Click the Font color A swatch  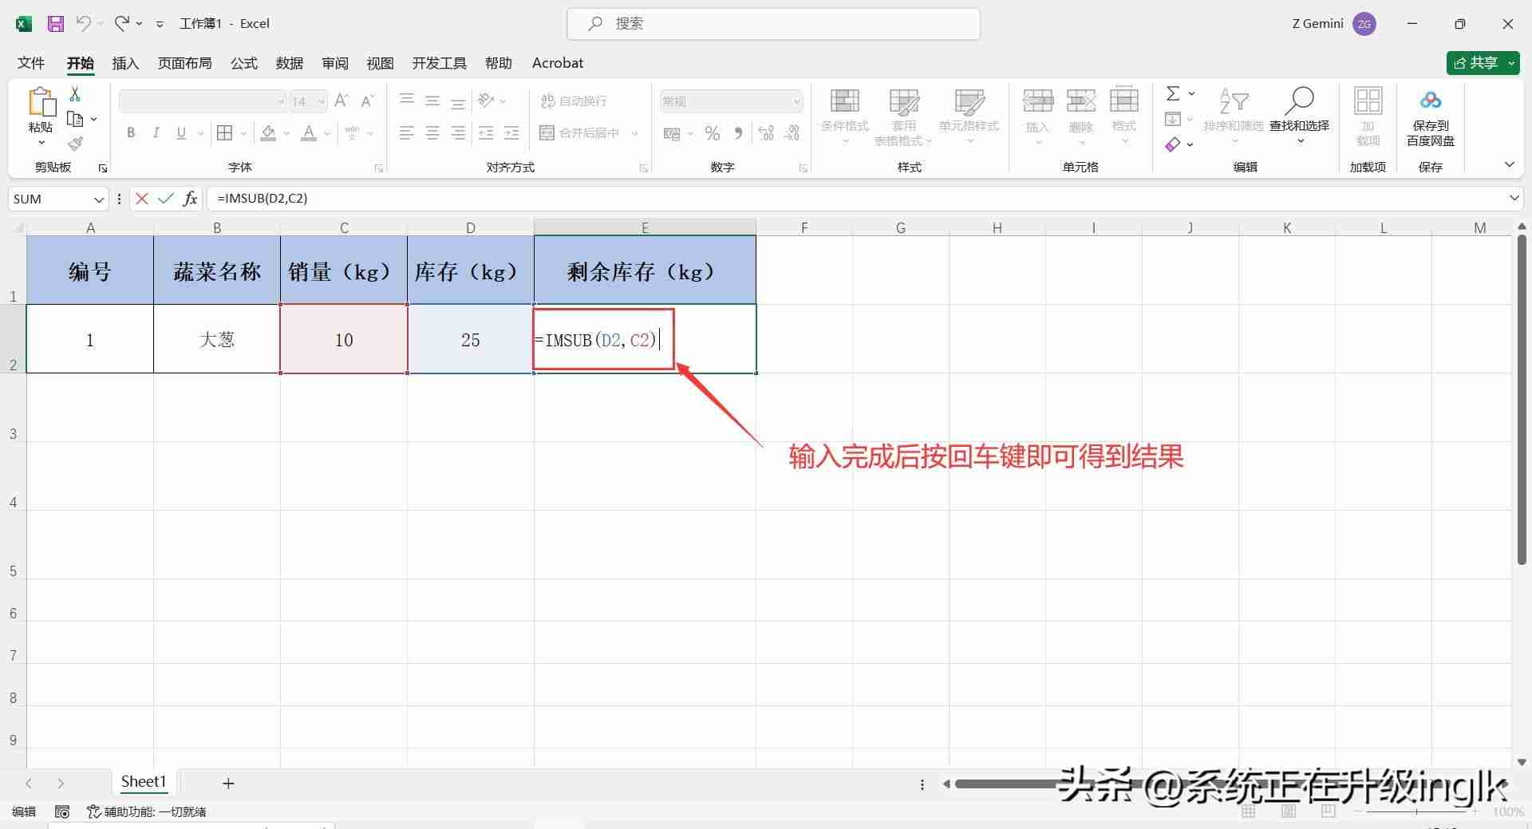click(309, 133)
